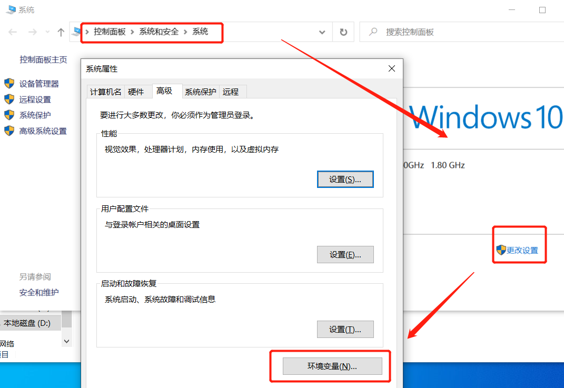
Task: Click the 搜索控制面板 search field
Action: tap(462, 32)
